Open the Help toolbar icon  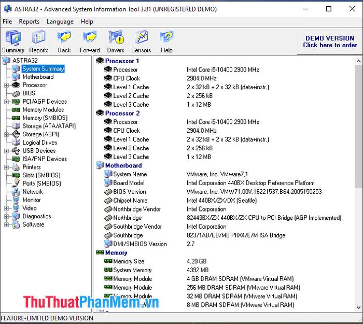click(166, 41)
